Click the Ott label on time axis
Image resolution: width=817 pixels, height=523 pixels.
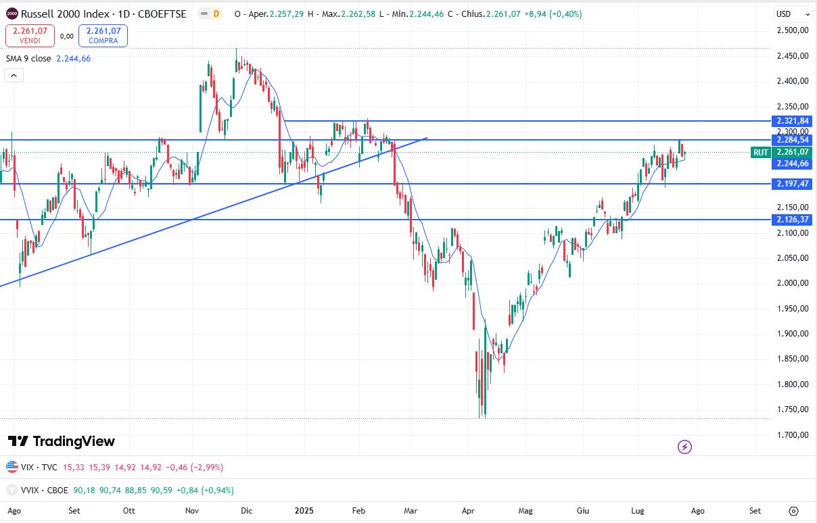coord(130,511)
